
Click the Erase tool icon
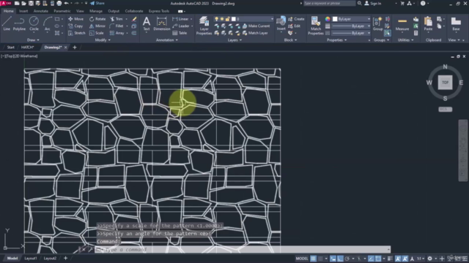(x=134, y=19)
